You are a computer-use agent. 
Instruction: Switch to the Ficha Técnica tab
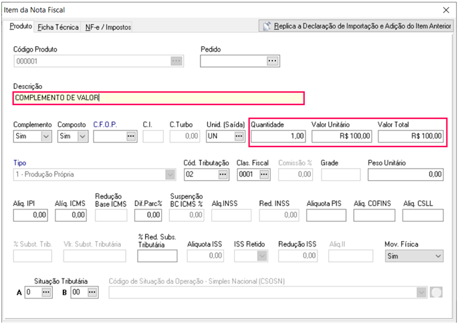[x=58, y=27]
